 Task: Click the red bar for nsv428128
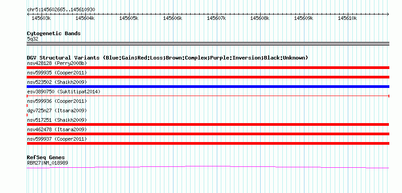(x=208, y=68)
